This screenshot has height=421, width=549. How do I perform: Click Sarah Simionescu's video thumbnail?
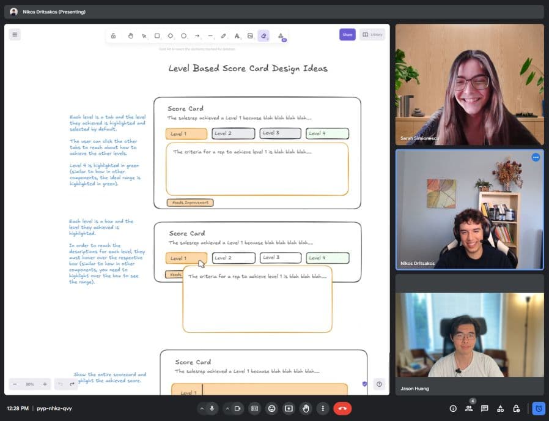(x=470, y=84)
